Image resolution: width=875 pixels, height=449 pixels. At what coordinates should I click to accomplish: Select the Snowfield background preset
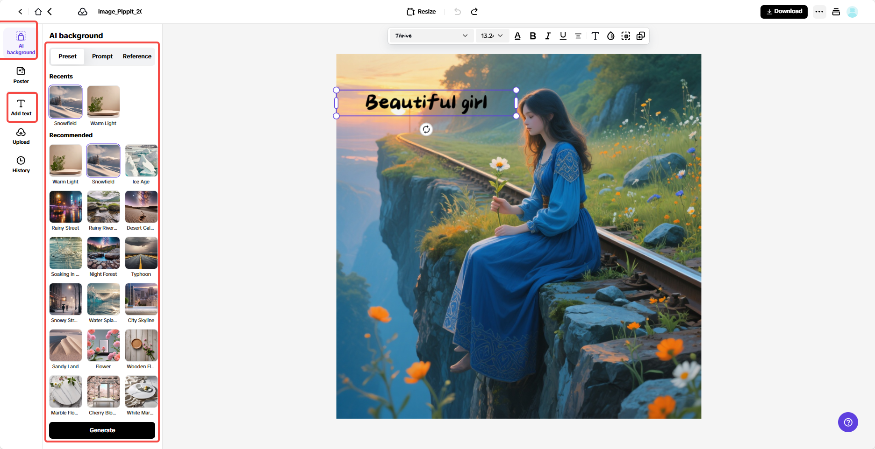tap(65, 101)
